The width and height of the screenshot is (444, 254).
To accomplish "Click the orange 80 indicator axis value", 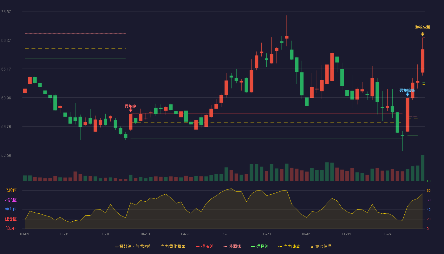I will coord(428,190).
